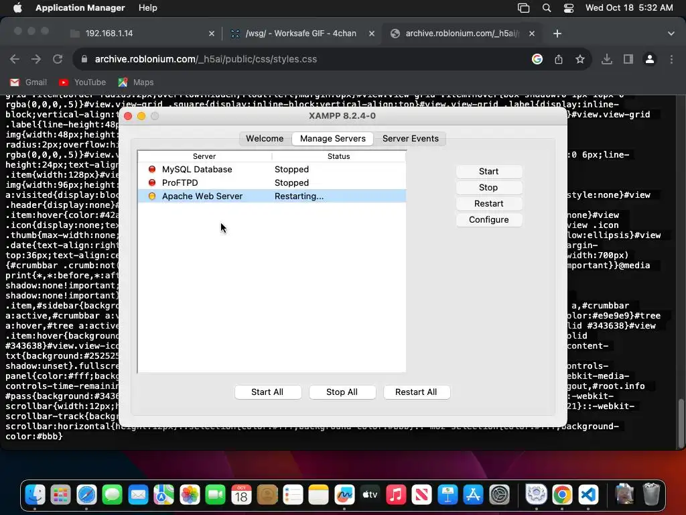
Task: Open Spotlight search in menu bar
Action: (547, 8)
